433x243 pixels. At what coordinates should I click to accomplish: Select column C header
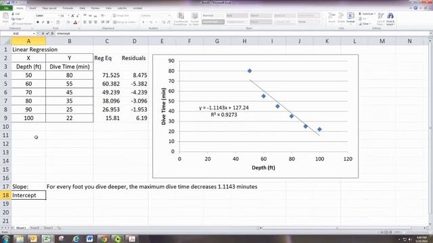click(x=107, y=41)
